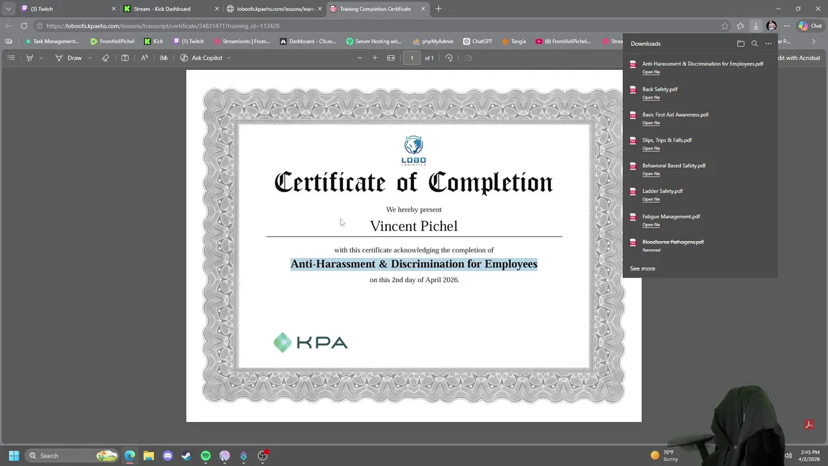Screen dimensions: 828x466
Task: Open Edge Settings and more menu
Action: [x=787, y=26]
